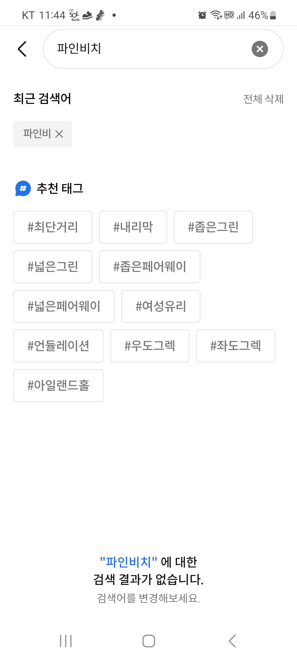Image resolution: width=297 pixels, height=660 pixels.
Task: Remove the 파인비 recent search chip
Action: pos(59,134)
